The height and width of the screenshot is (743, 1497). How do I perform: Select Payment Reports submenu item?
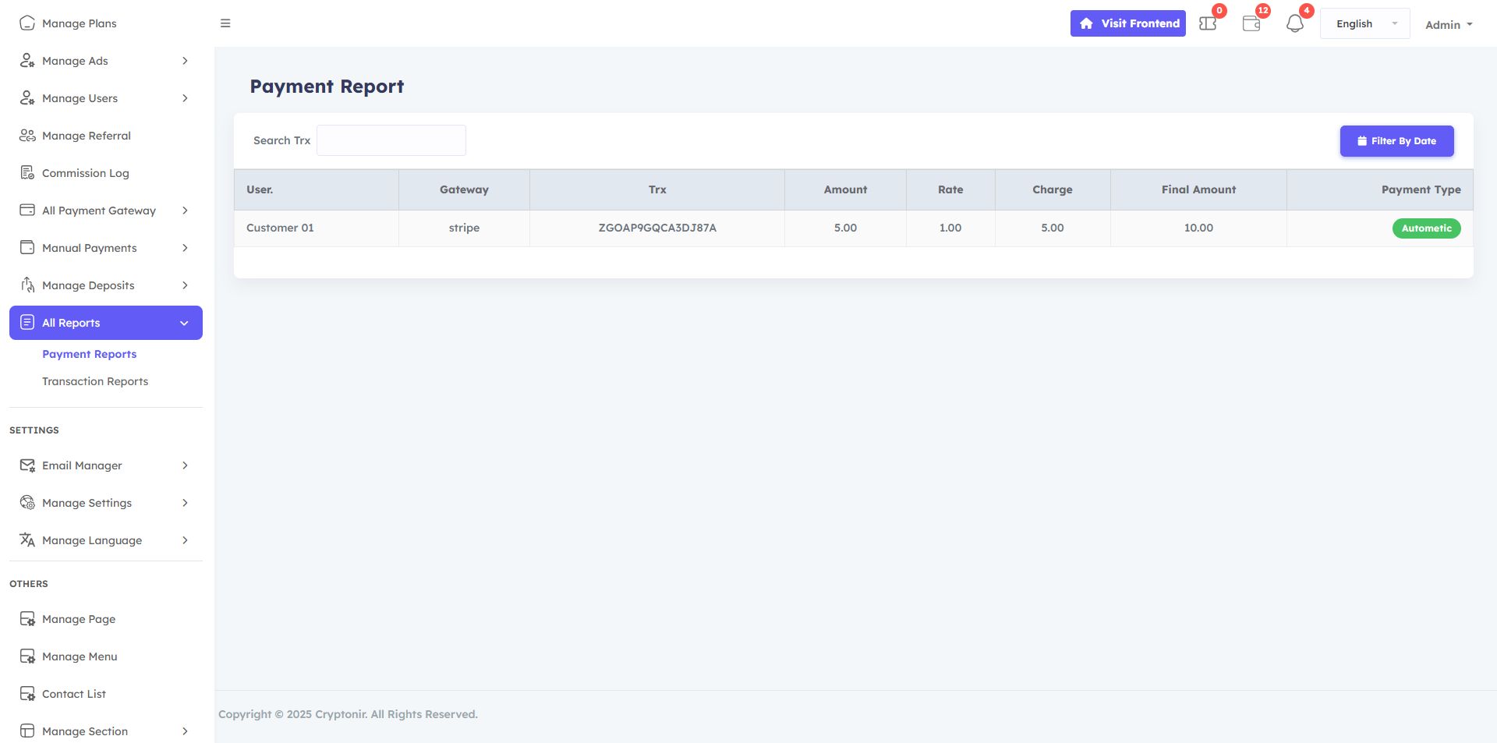click(x=90, y=354)
